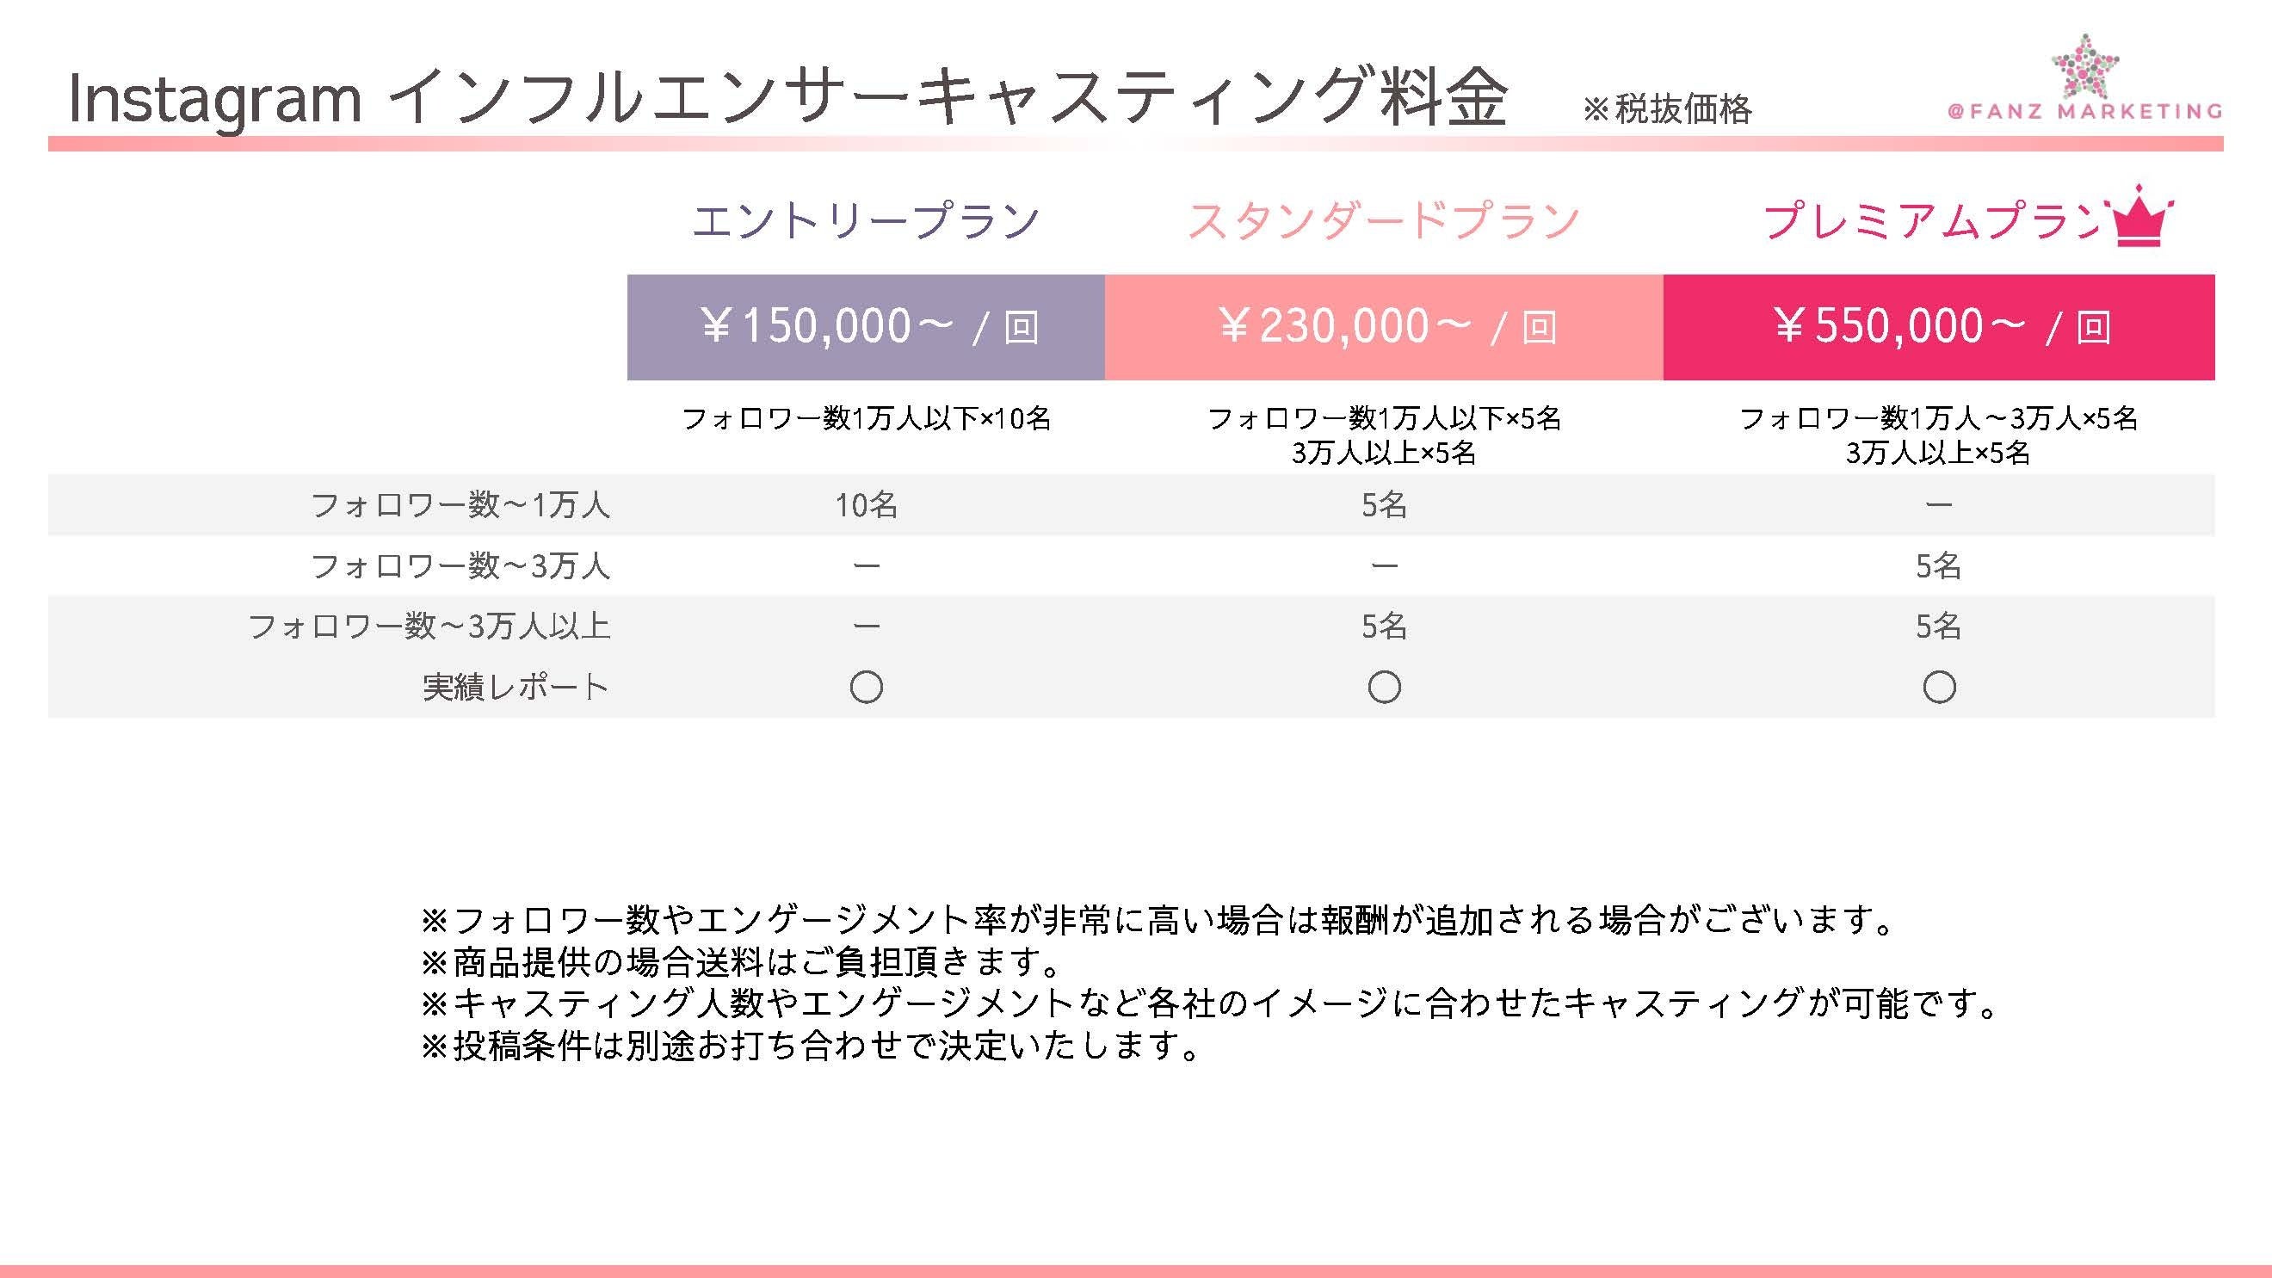Click the light pink ¥230,000～ price box
This screenshot has height=1278, width=2272.
1384,327
